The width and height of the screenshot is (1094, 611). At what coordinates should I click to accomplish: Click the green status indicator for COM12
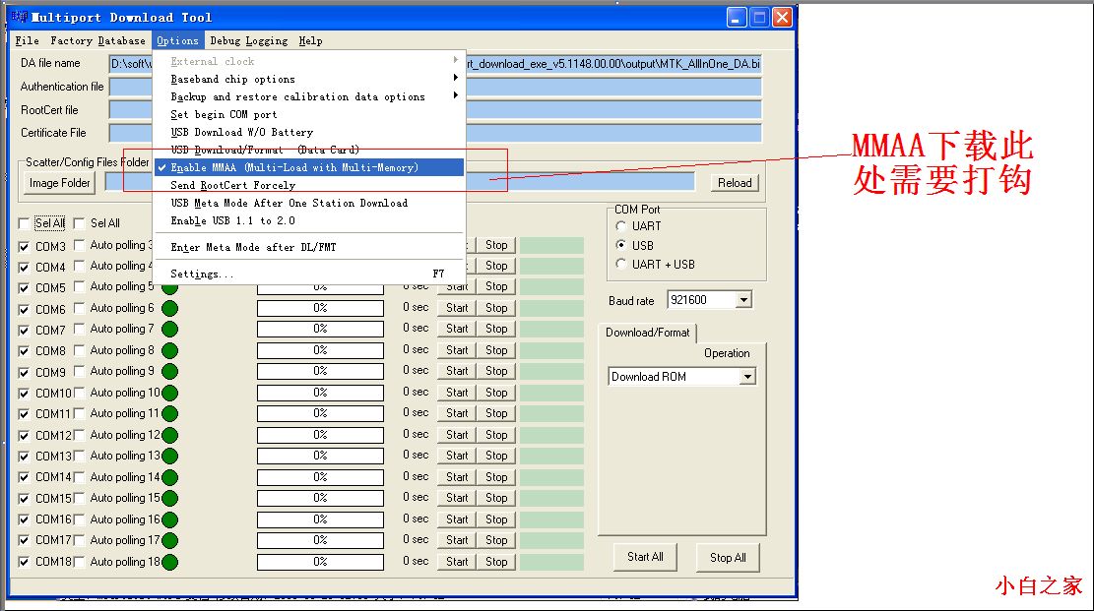point(169,435)
